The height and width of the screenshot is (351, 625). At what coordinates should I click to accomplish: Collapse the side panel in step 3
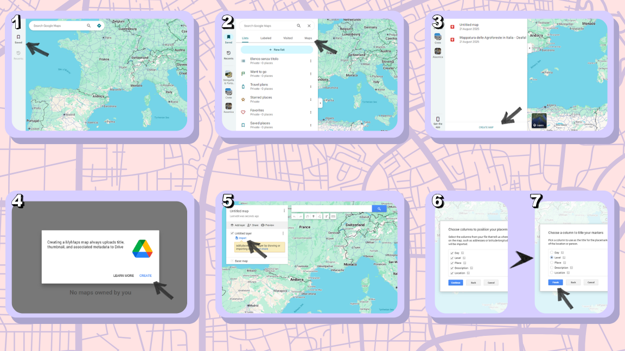click(x=530, y=48)
